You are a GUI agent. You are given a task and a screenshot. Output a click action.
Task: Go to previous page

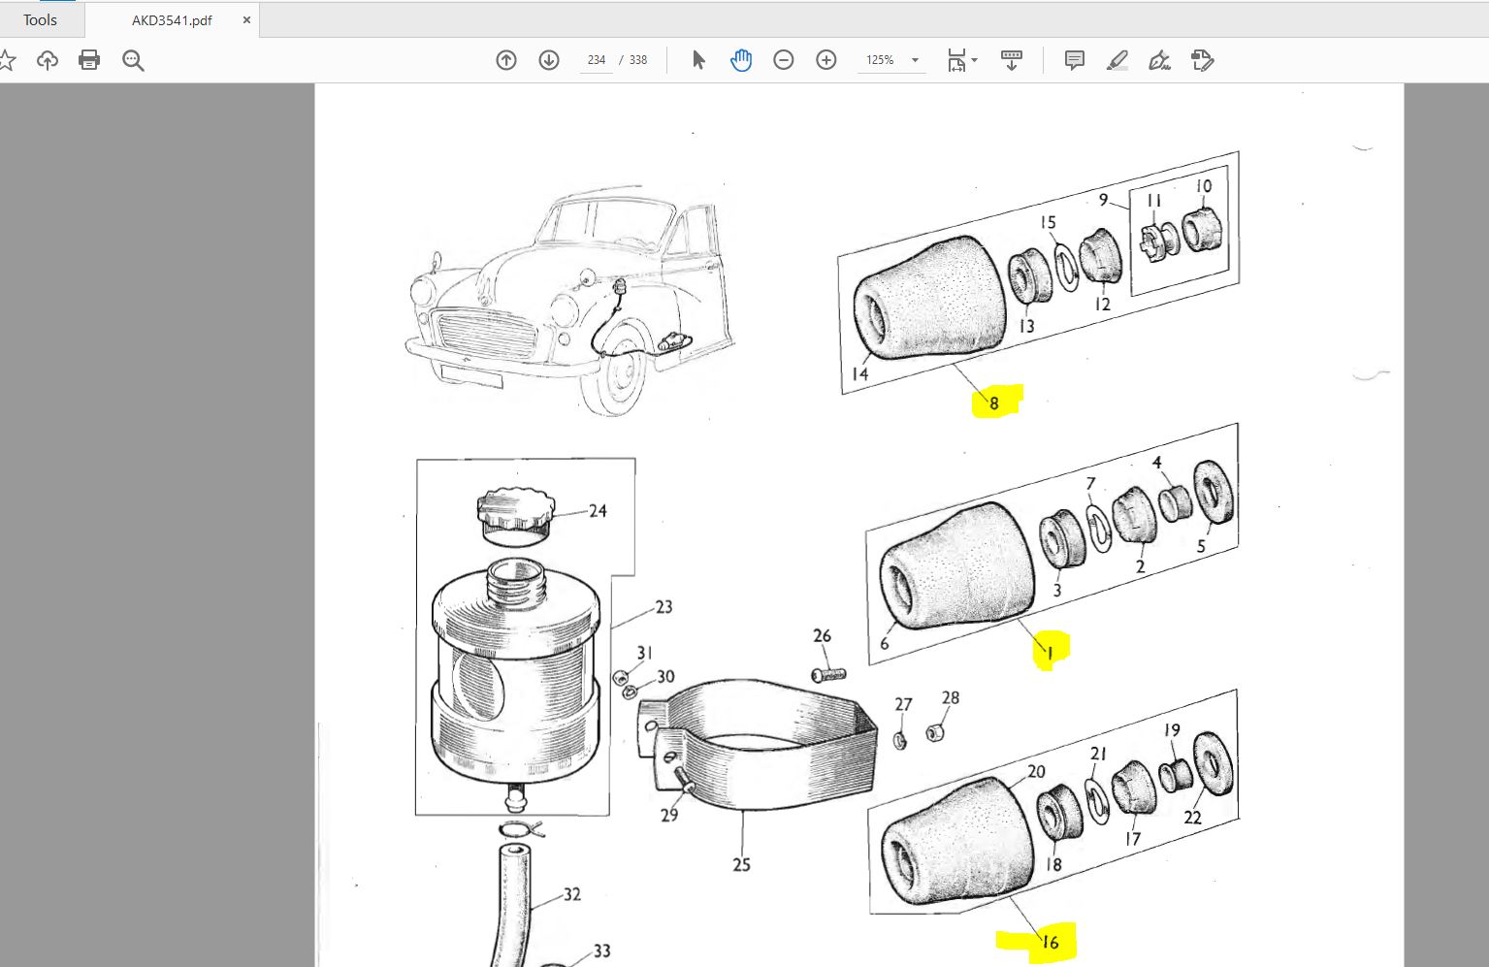point(506,60)
